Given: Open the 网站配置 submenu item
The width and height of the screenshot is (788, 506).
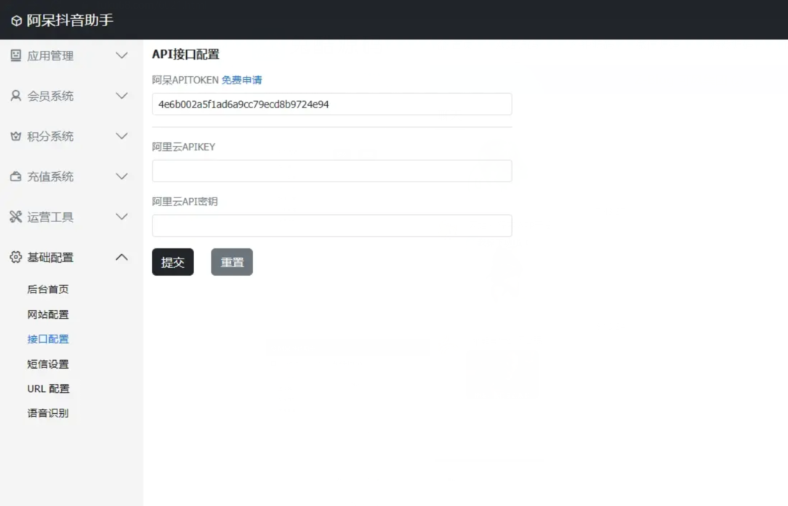Looking at the screenshot, I should (x=48, y=314).
